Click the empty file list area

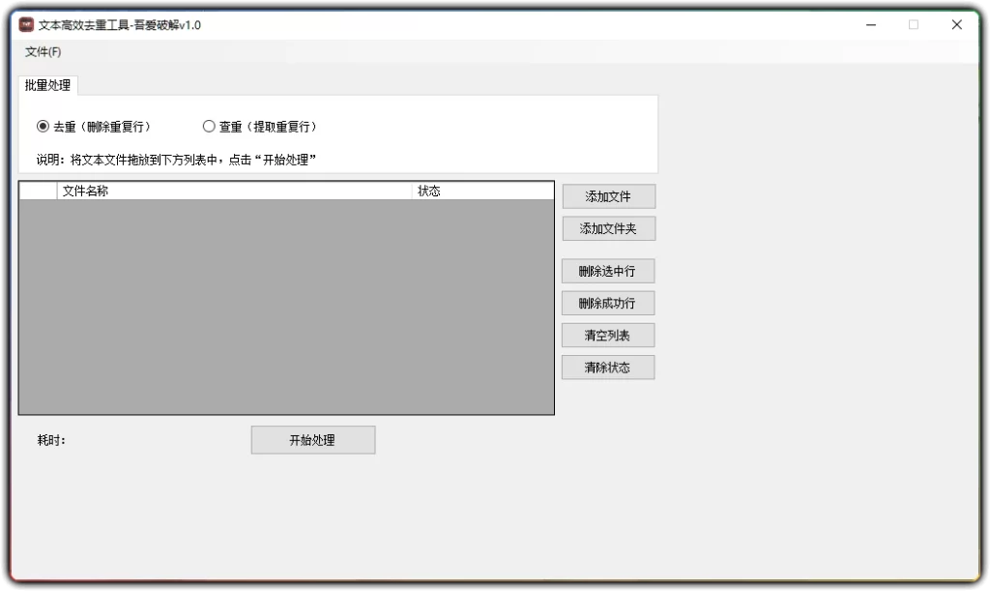pyautogui.click(x=285, y=300)
